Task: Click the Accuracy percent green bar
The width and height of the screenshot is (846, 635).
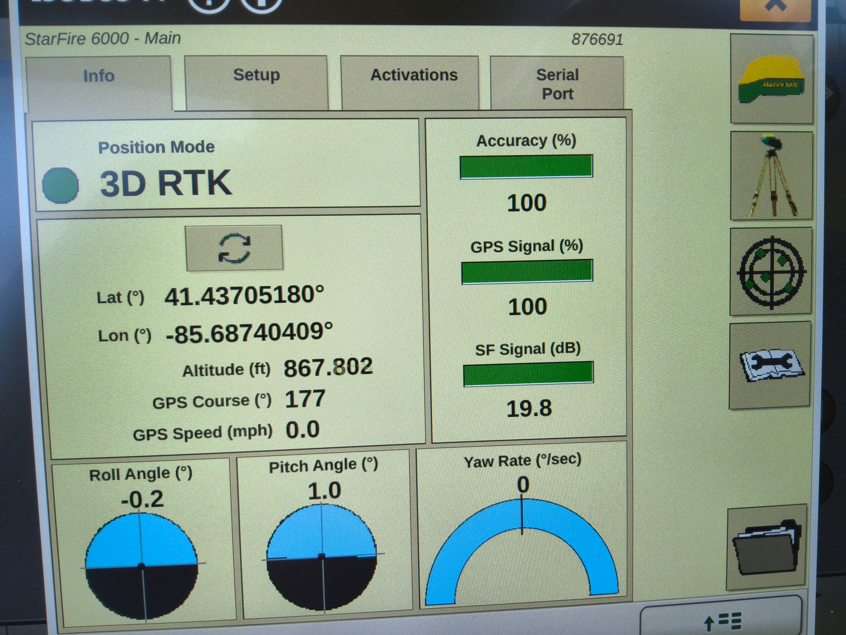Action: [x=526, y=166]
